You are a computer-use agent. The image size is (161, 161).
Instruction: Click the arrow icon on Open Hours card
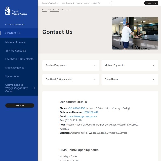click(x=153, y=79)
